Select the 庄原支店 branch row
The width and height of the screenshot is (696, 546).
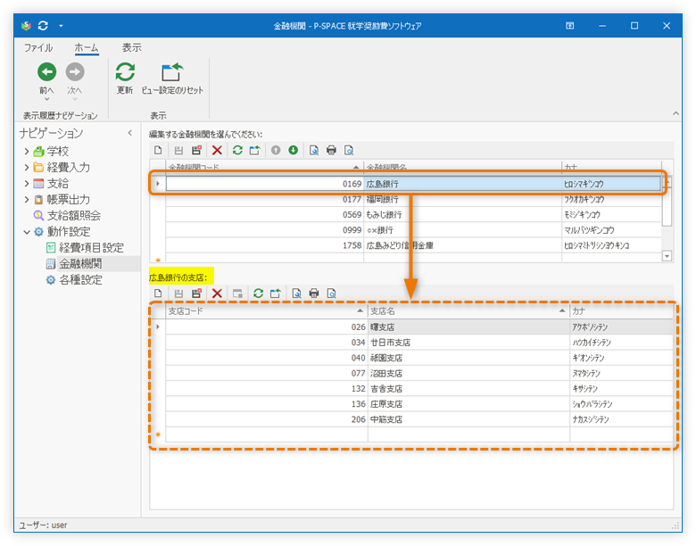(419, 404)
